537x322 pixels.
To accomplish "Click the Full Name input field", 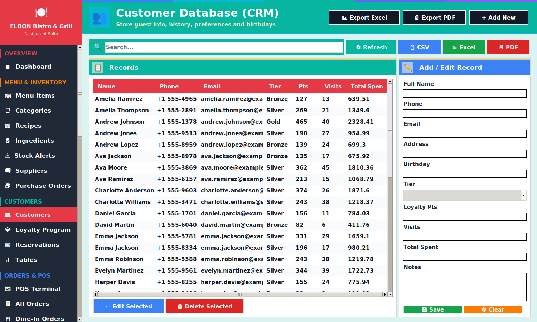I will pyautogui.click(x=464, y=93).
